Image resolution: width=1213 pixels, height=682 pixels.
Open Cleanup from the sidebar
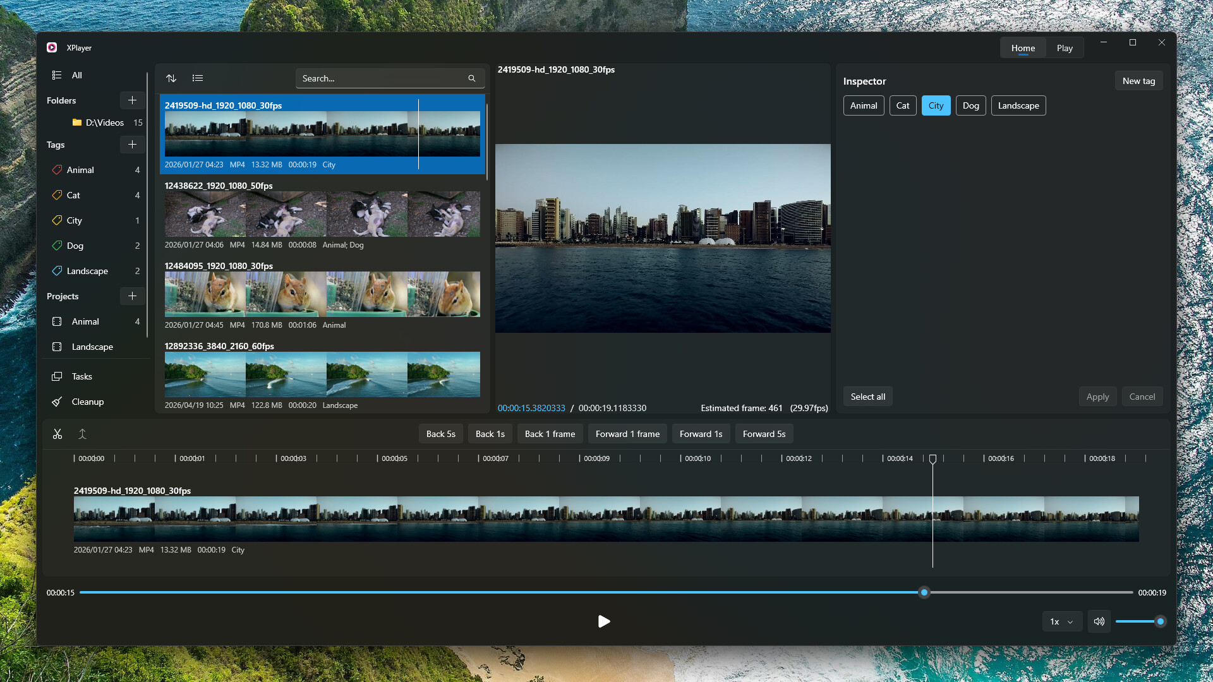[88, 402]
